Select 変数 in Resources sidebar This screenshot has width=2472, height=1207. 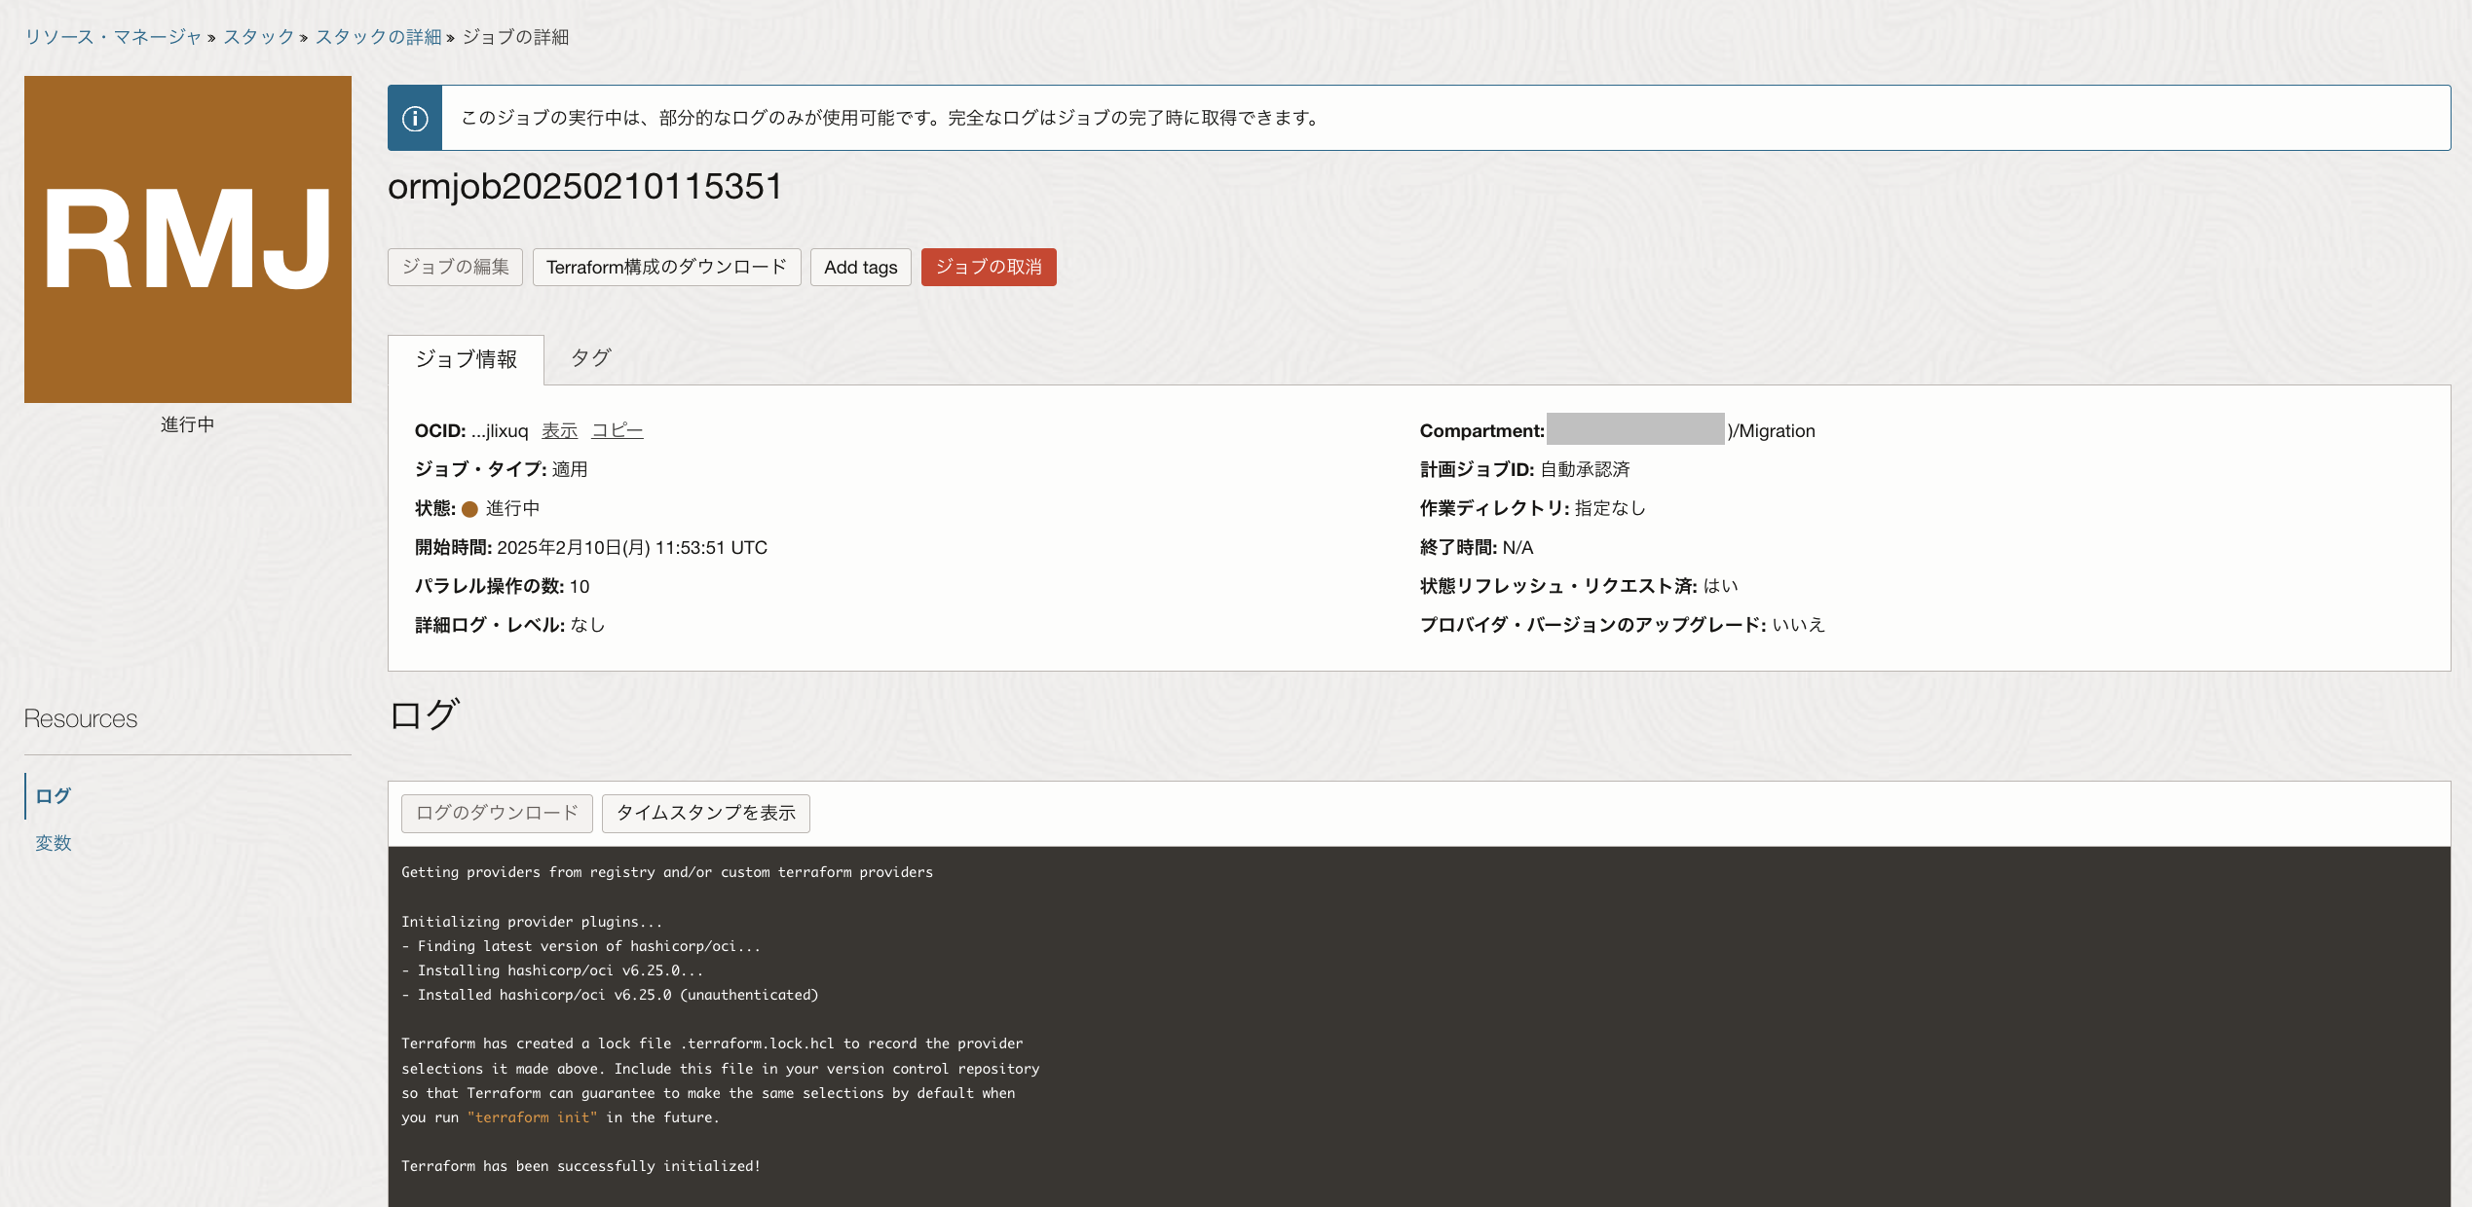54,843
